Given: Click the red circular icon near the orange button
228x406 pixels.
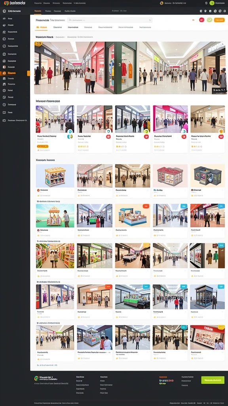Looking at the screenshot, I should click(x=201, y=20).
